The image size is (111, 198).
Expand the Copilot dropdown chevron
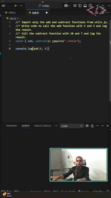click(x=69, y=6)
